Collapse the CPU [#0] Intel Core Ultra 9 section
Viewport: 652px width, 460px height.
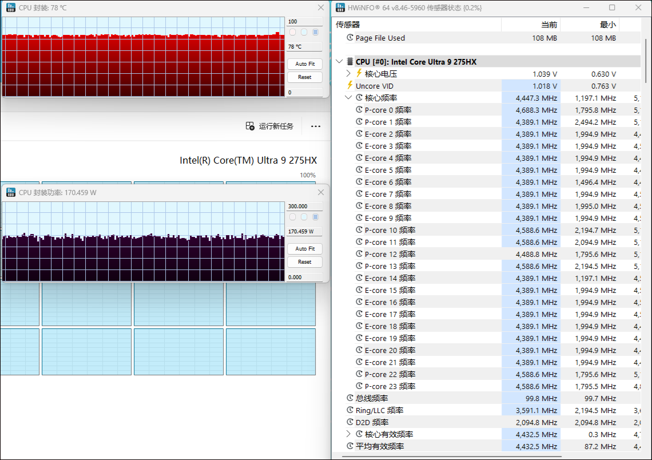[x=339, y=62]
